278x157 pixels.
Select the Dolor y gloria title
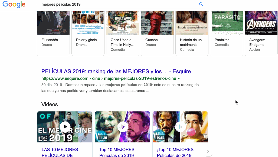point(86,40)
